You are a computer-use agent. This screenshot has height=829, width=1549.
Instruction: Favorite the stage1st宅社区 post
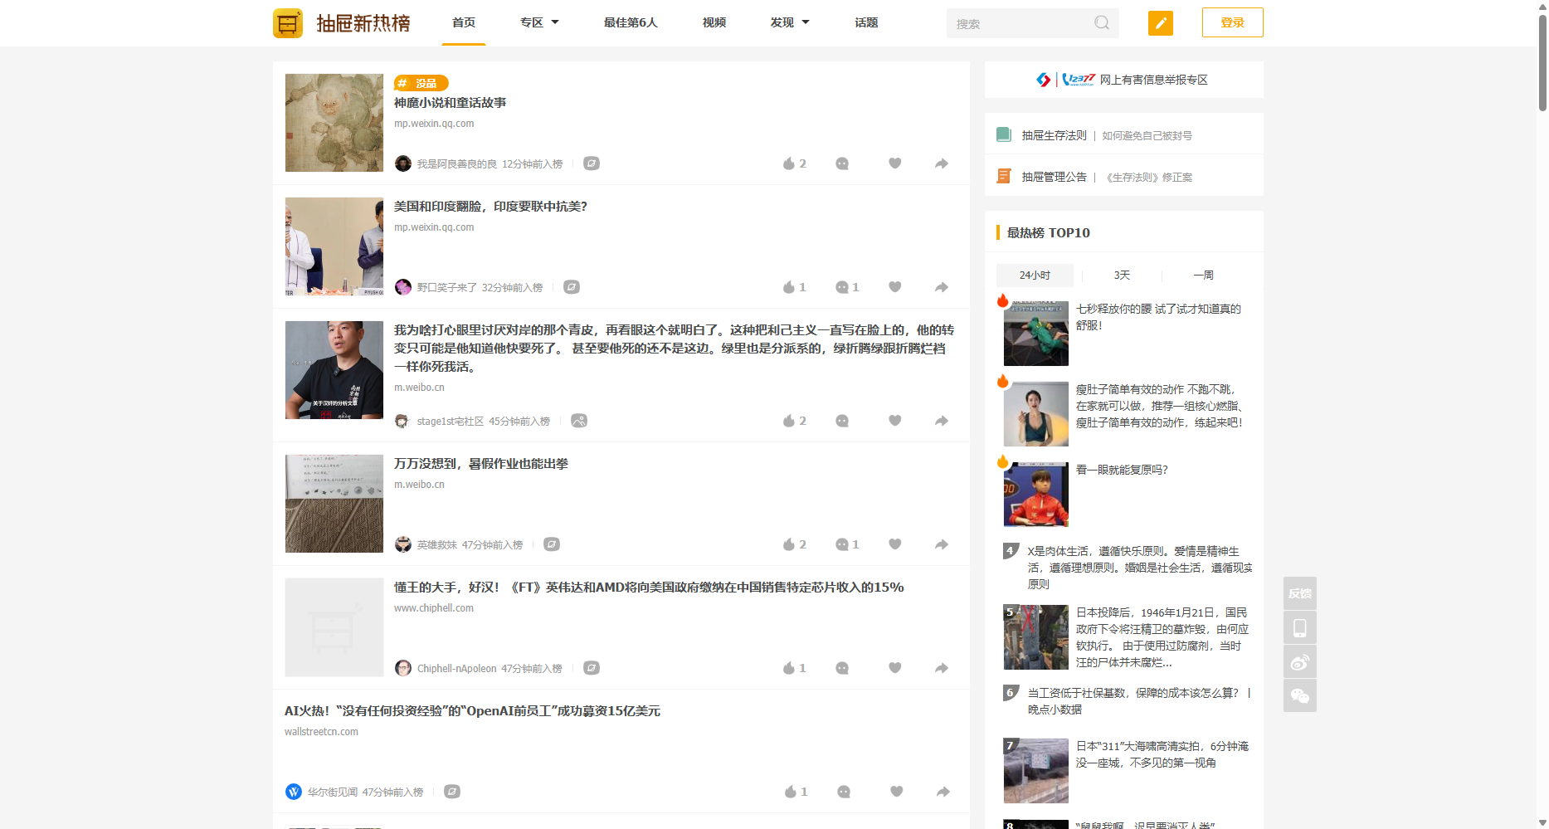894,421
